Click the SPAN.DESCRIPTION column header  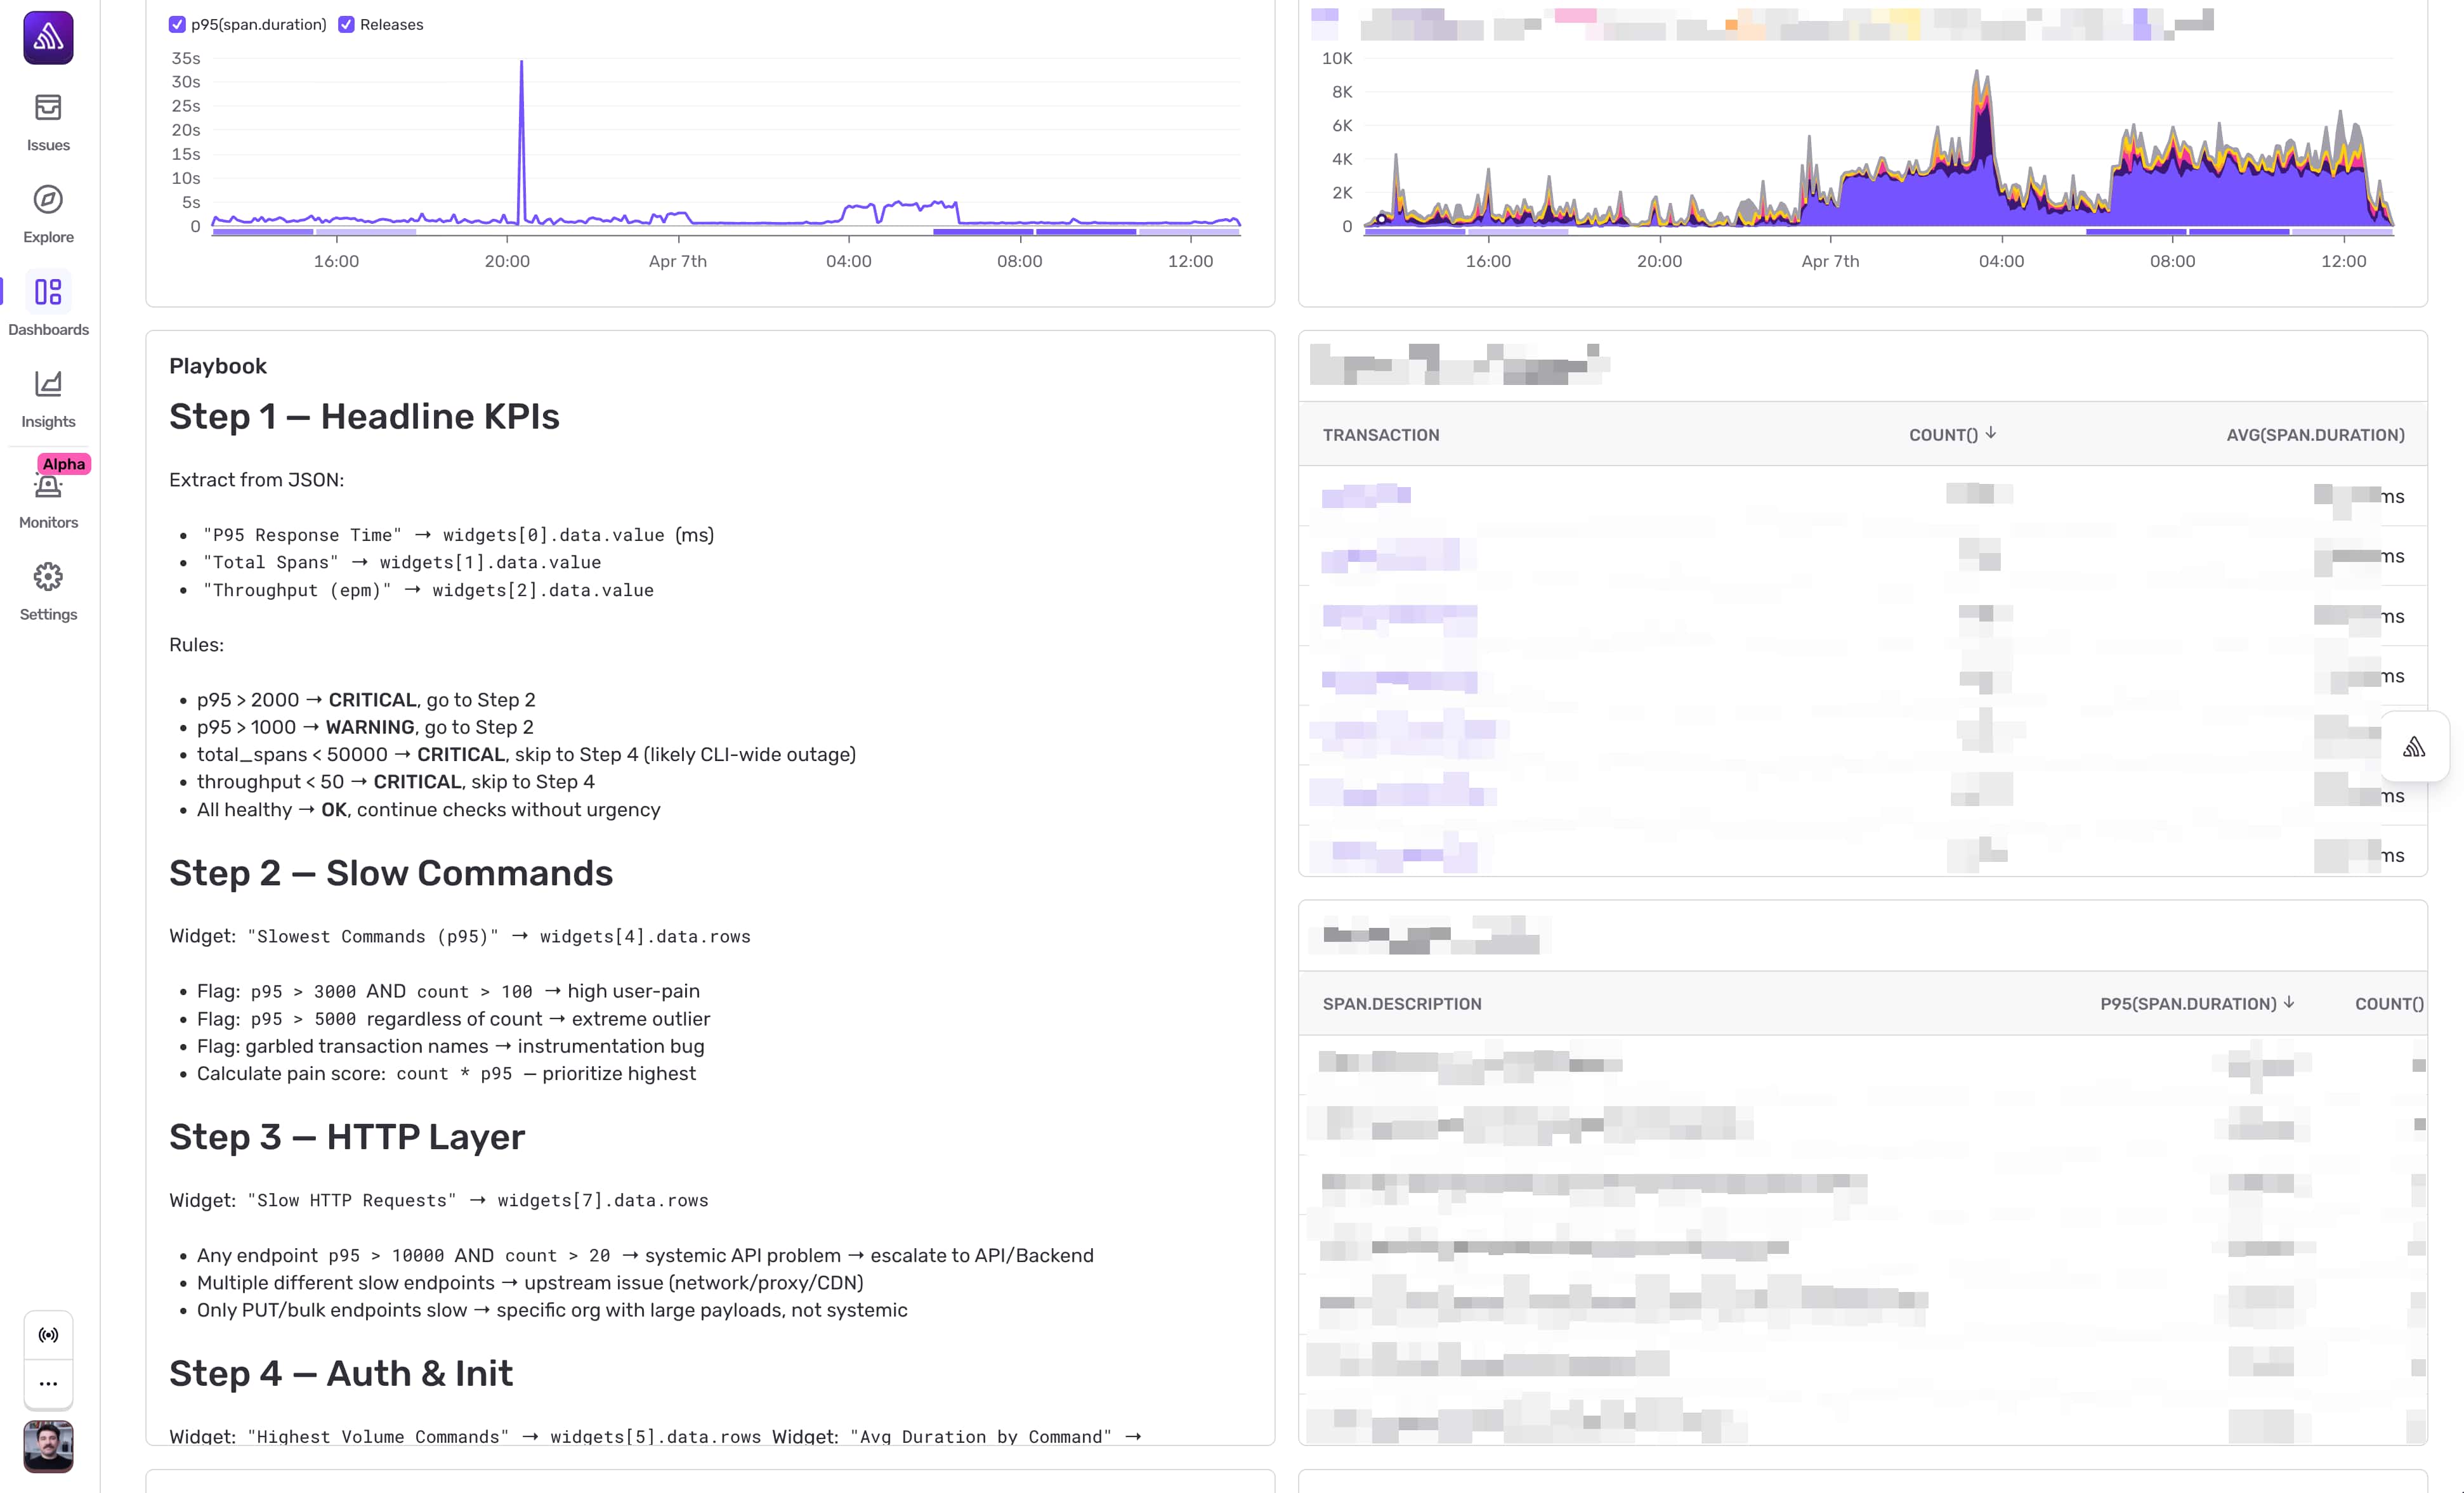pos(1402,1004)
